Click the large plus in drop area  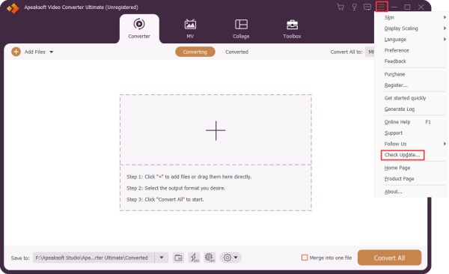pos(216,131)
